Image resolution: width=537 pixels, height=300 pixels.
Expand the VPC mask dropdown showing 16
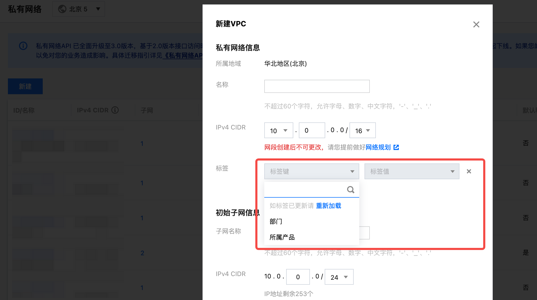pyautogui.click(x=362, y=131)
